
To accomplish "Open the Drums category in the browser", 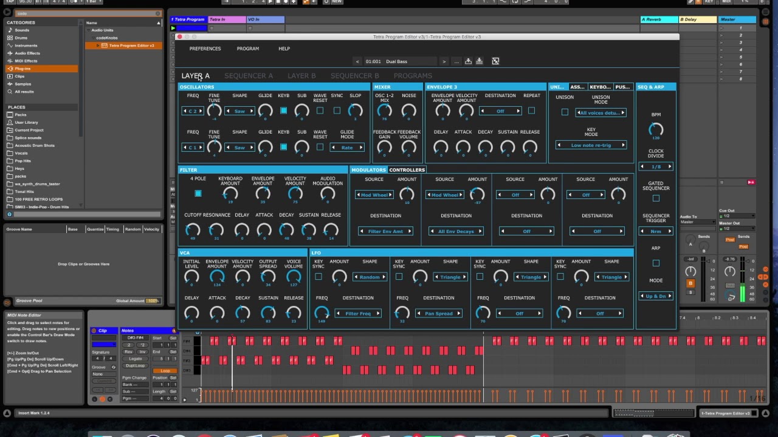I will [x=21, y=38].
